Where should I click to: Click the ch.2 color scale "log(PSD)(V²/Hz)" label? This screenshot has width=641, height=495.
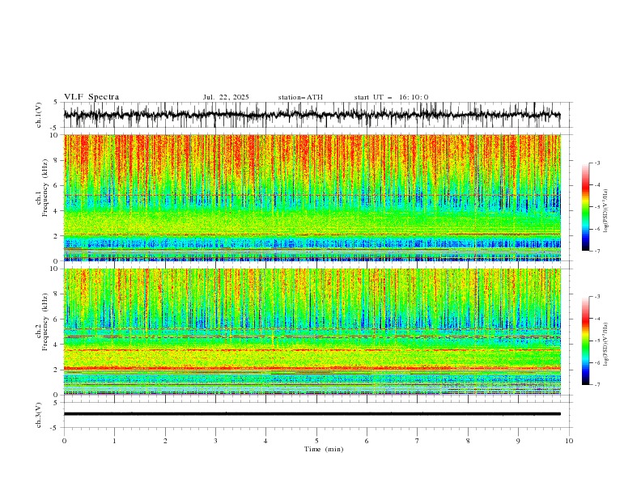(605, 344)
